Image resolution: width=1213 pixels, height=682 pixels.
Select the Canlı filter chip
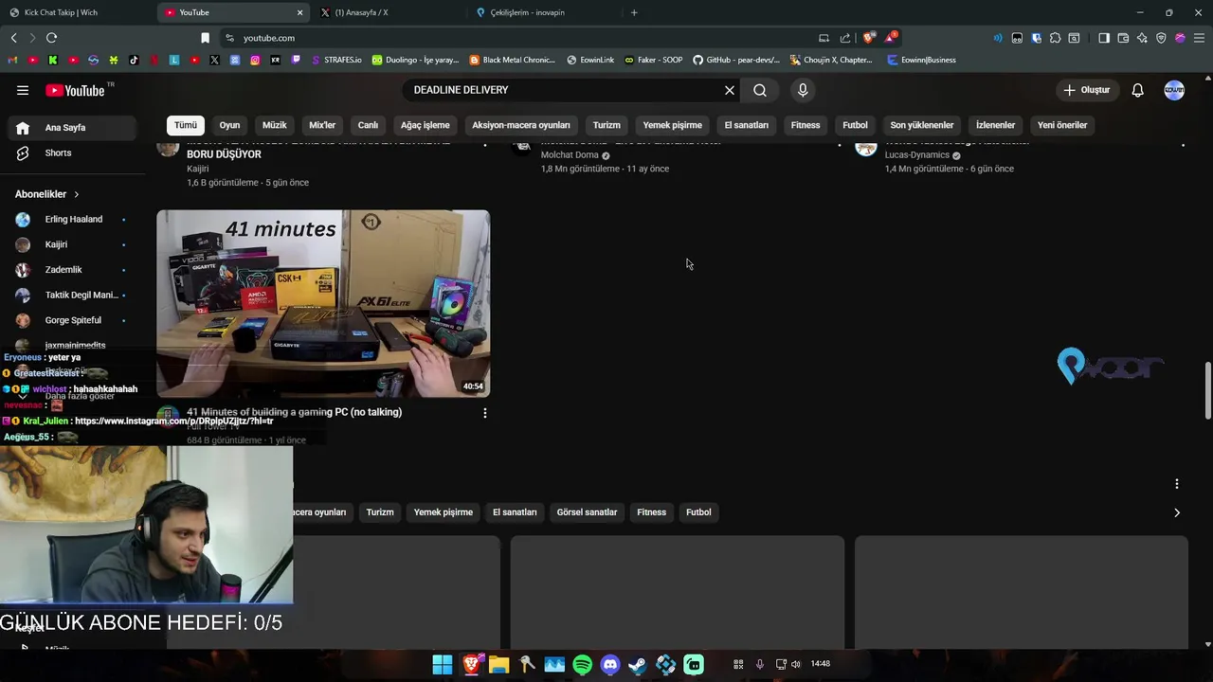click(368, 125)
